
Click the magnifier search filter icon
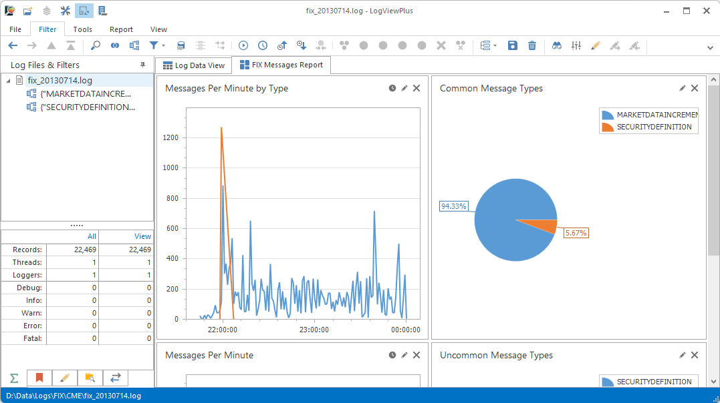[x=96, y=45]
